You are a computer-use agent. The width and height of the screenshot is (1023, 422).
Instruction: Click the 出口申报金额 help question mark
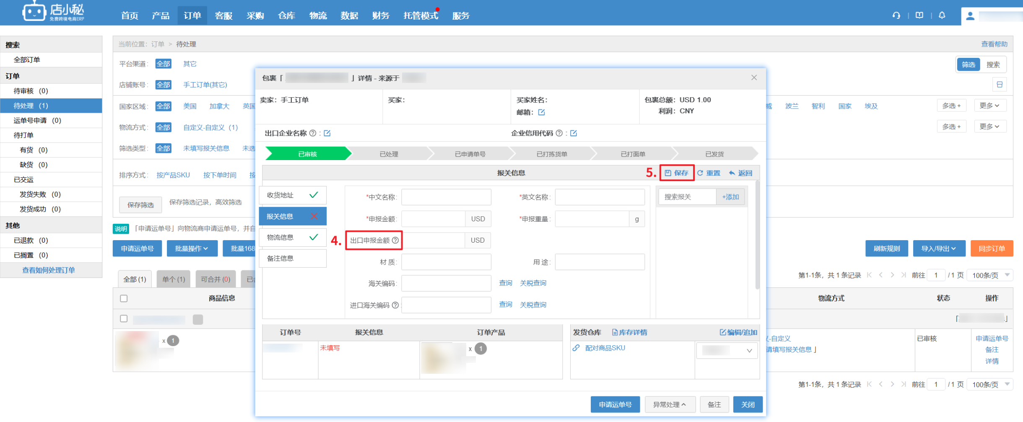click(395, 240)
